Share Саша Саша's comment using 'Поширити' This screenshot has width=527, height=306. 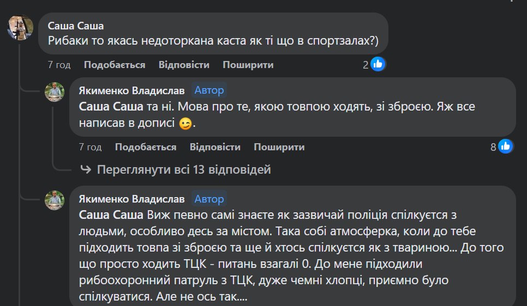pyautogui.click(x=248, y=65)
